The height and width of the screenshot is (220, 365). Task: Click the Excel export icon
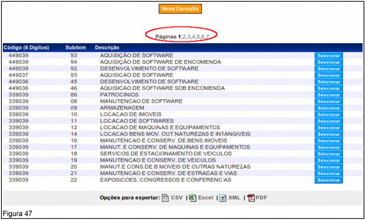(193, 198)
